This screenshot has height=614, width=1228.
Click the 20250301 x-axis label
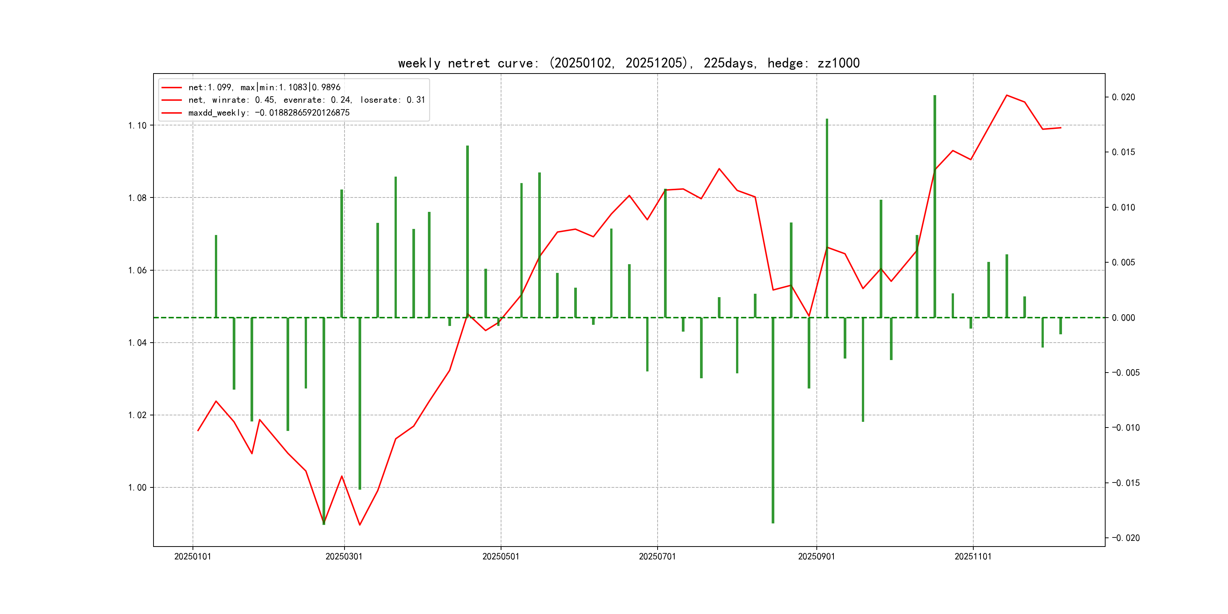point(344,556)
